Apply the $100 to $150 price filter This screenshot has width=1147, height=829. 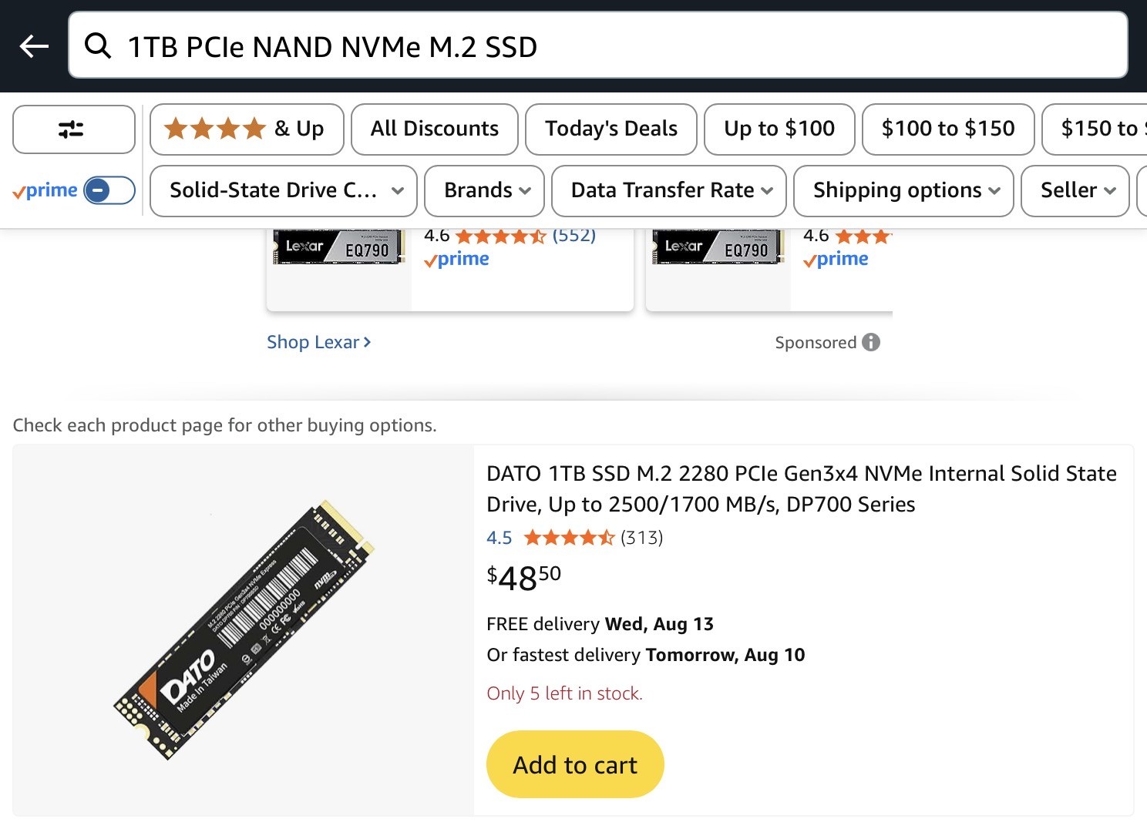point(947,129)
